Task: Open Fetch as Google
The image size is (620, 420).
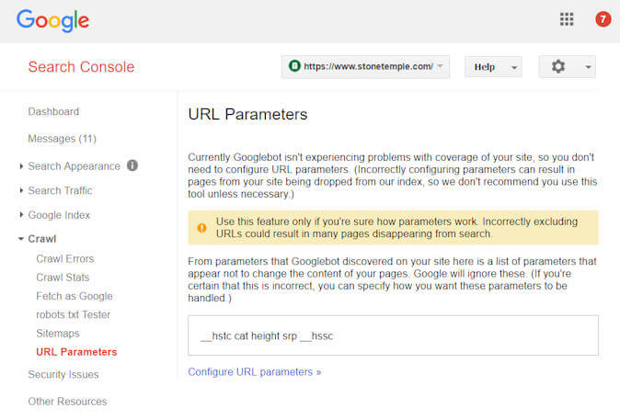Action: coord(75,296)
